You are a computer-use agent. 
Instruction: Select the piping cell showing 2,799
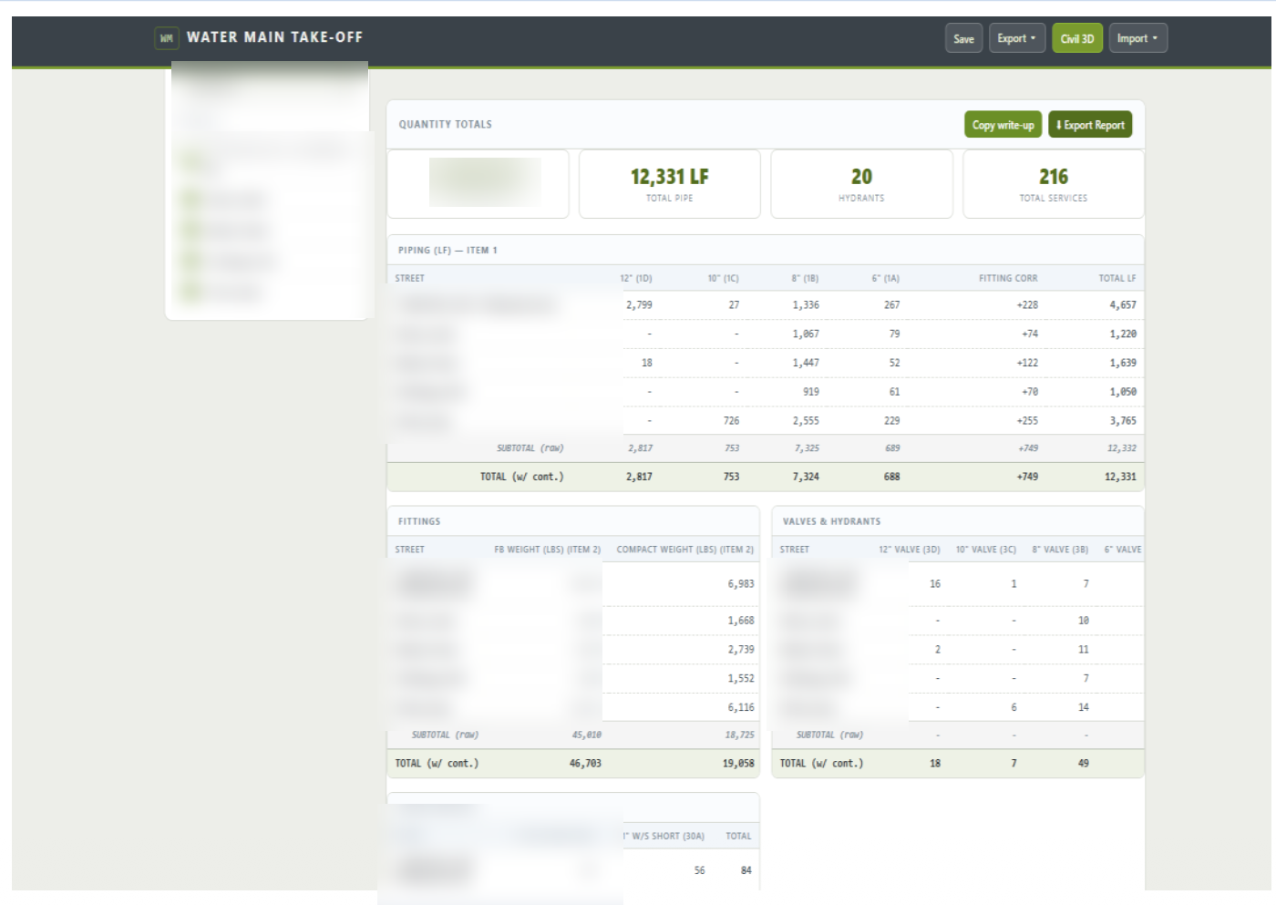pyautogui.click(x=639, y=305)
